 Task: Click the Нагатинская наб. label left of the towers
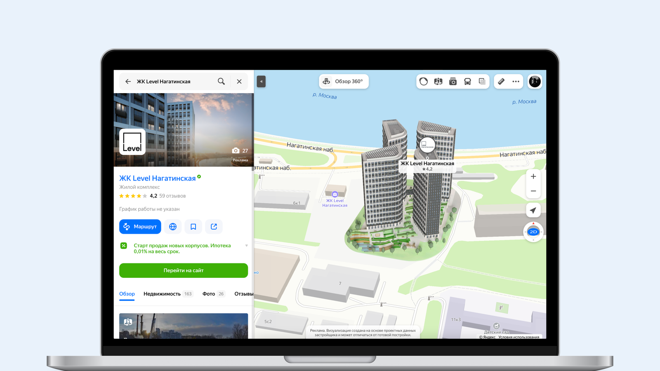click(x=311, y=147)
